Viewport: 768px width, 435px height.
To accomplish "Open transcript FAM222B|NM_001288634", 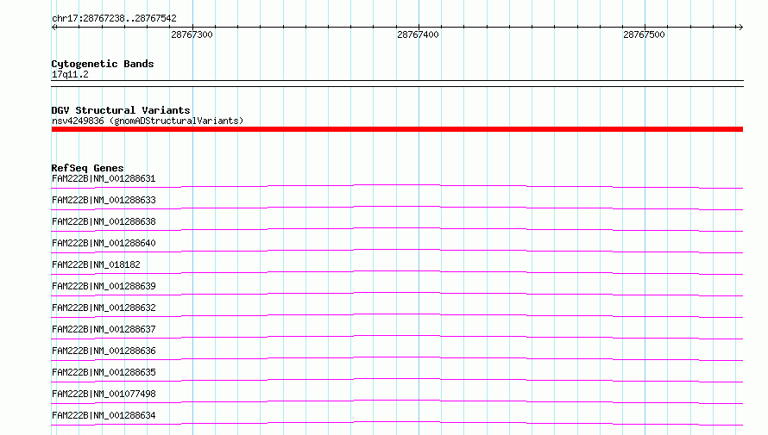I will tap(104, 415).
